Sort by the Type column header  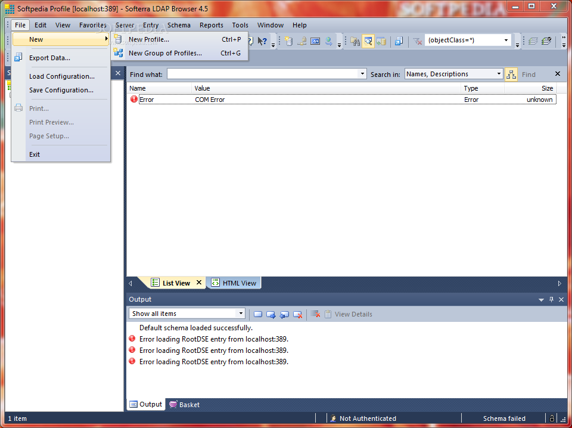point(483,88)
